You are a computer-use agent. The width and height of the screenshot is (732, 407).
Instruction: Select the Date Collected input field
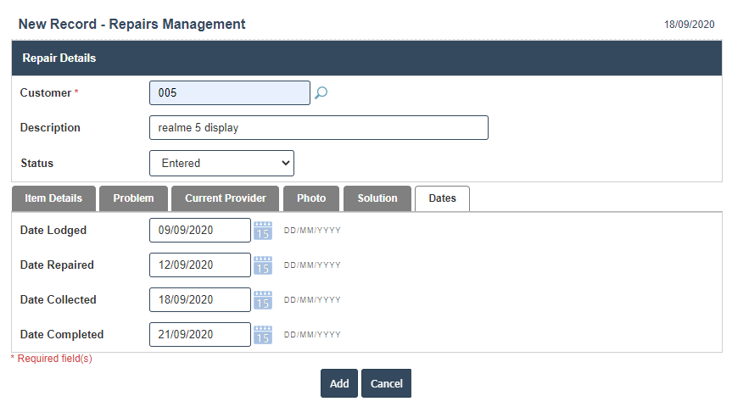coord(199,300)
